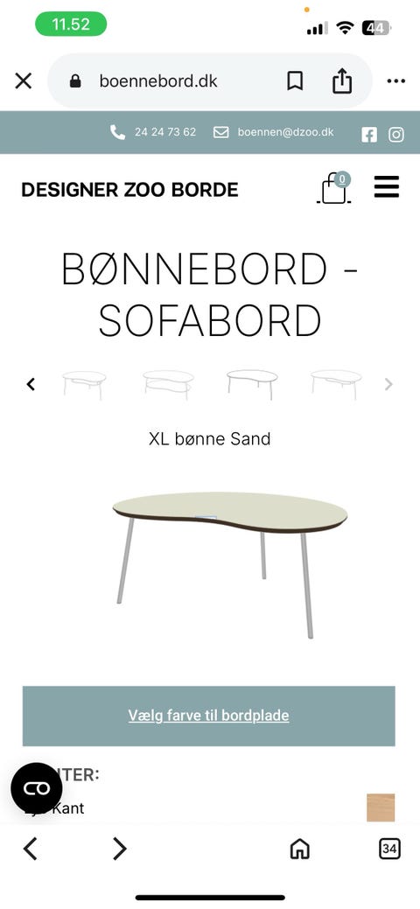Bookmark the boennebord.dk page
This screenshot has height=909, width=420.
295,81
